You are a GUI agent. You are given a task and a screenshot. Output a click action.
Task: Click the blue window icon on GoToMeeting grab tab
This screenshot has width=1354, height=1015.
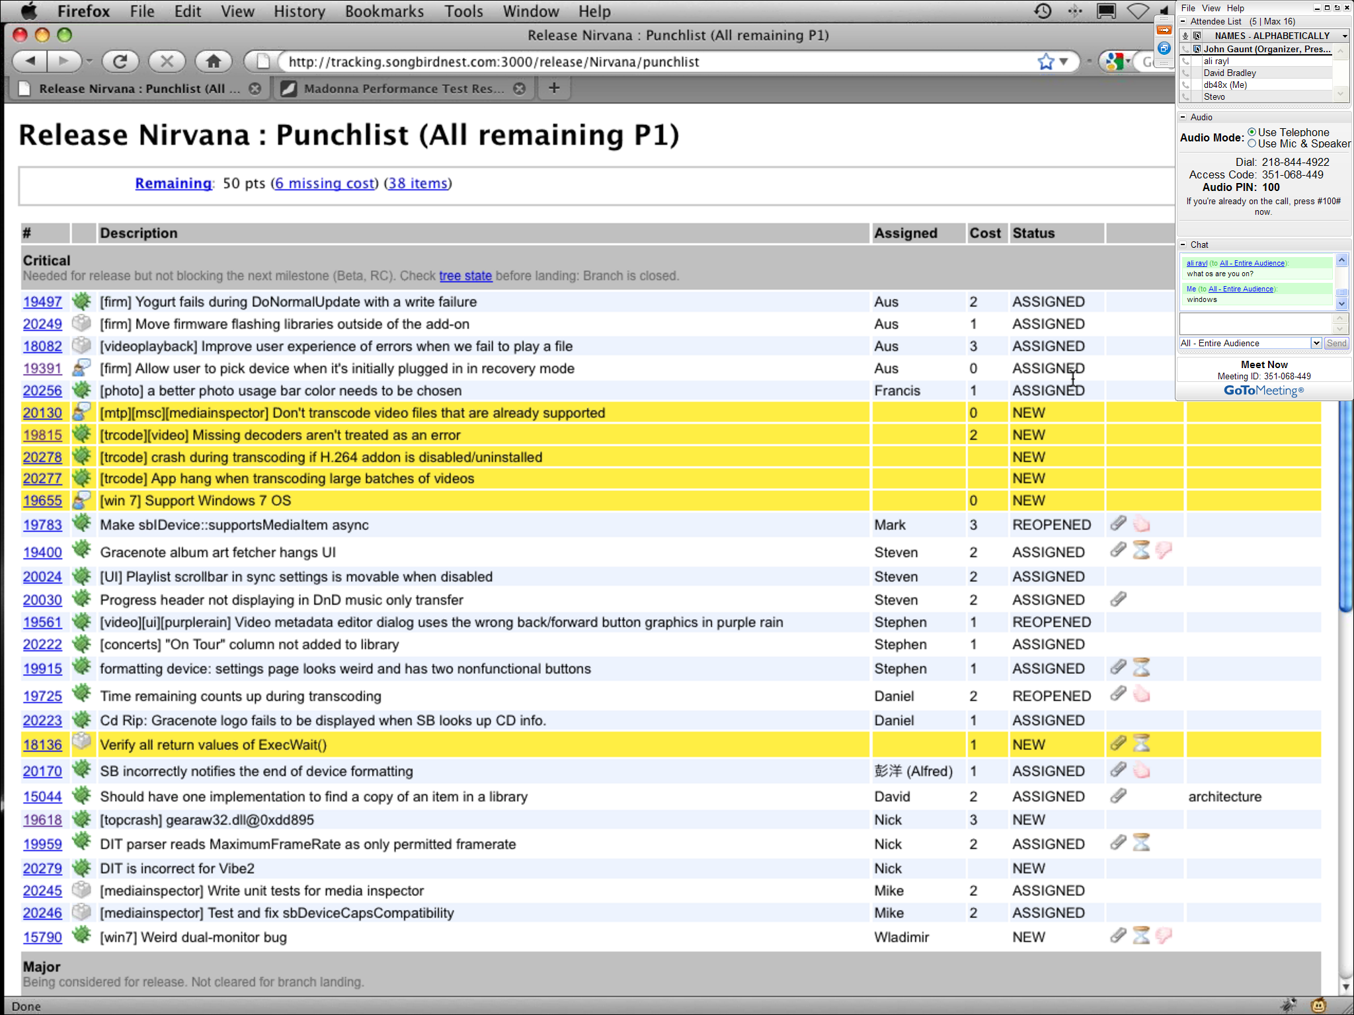tap(1164, 48)
